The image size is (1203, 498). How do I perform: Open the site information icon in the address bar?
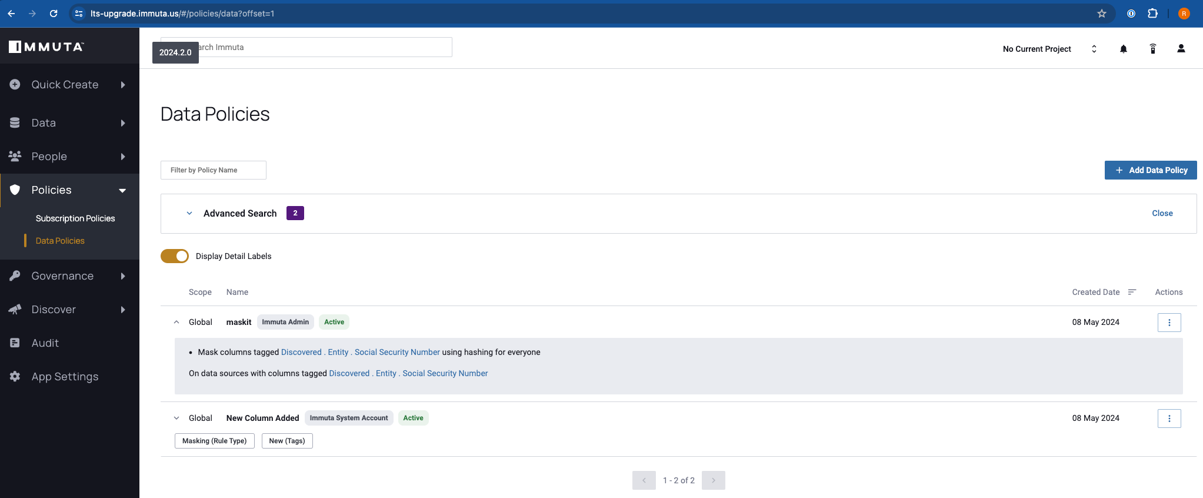click(x=79, y=14)
